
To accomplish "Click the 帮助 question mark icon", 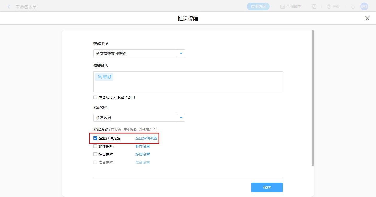I will 329,7.
